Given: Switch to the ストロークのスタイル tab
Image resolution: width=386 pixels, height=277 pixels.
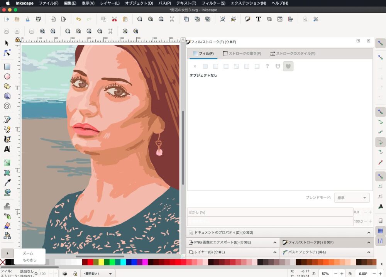Looking at the screenshot, I should (x=293, y=54).
